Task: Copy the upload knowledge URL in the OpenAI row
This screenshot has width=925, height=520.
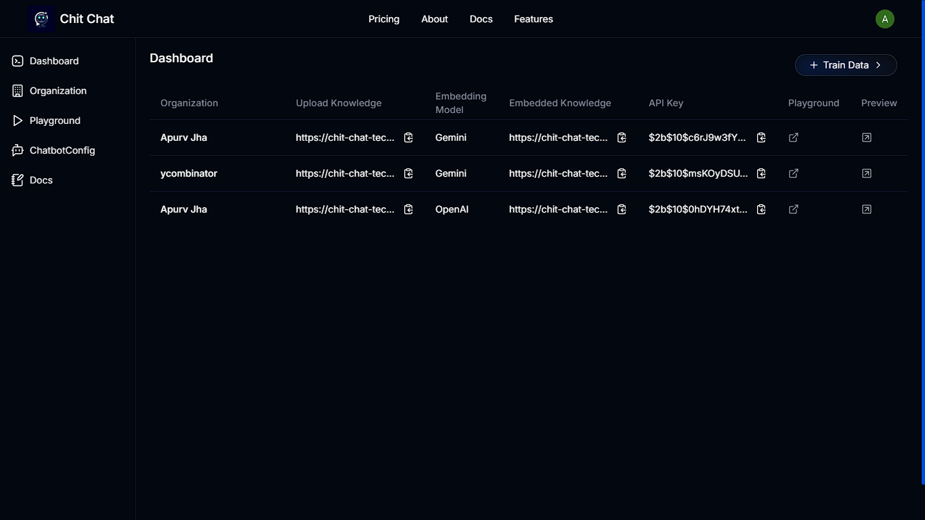Action: click(408, 209)
